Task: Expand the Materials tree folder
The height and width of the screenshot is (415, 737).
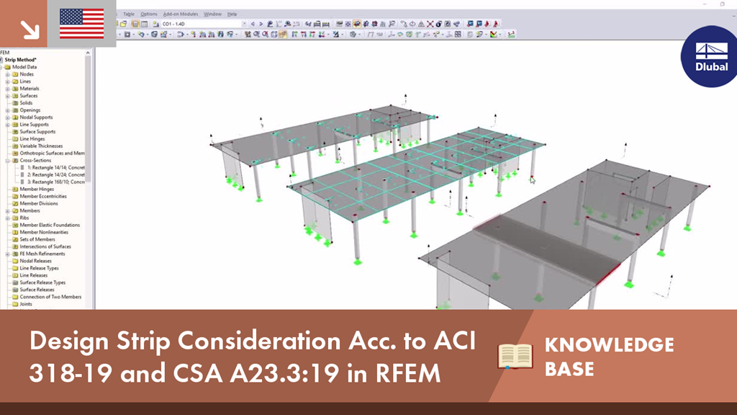Action: [x=7, y=89]
